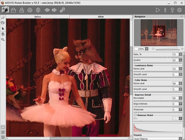Click the Edge Intensity value field

point(175,104)
